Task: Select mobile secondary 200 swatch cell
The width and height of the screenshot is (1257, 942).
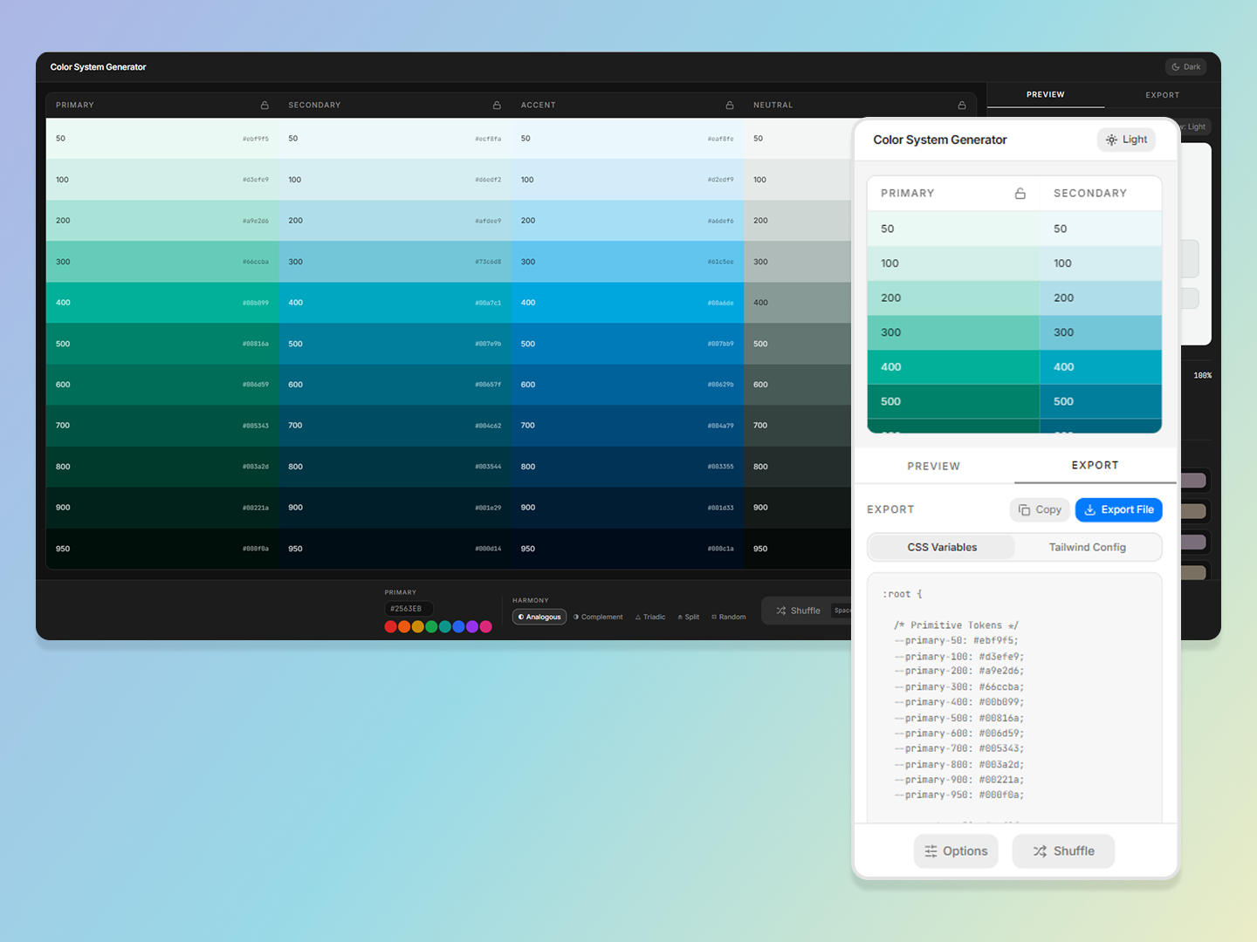Action: (x=1101, y=298)
